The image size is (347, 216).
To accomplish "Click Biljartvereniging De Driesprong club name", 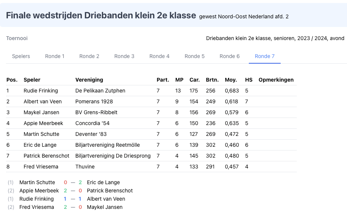I will [113, 156].
